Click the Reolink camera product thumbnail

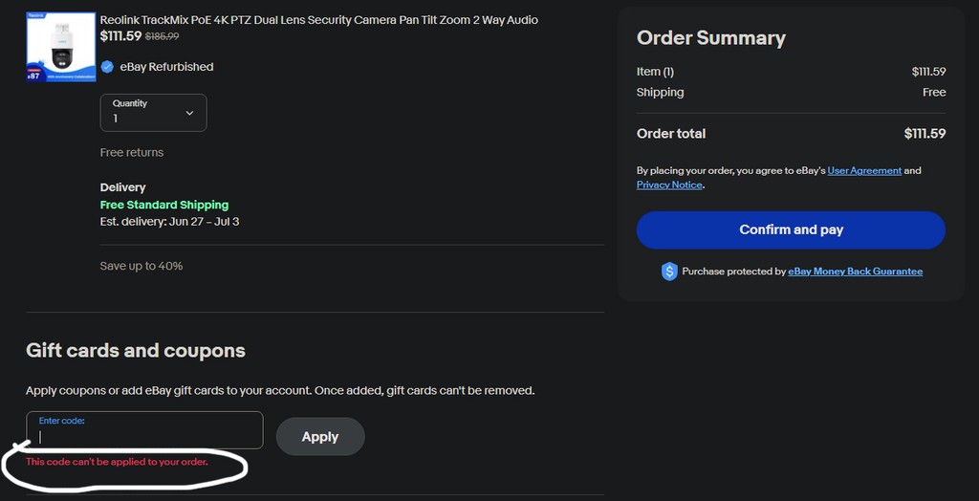(x=61, y=47)
